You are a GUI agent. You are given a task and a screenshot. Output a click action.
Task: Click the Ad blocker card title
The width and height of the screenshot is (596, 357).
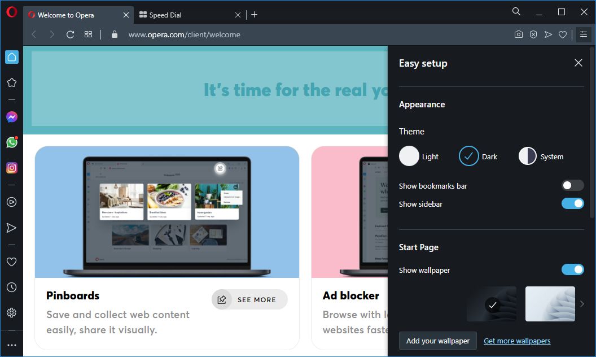(351, 295)
